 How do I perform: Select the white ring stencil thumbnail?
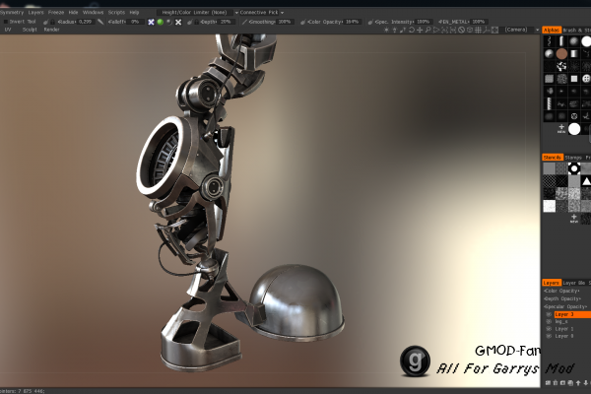click(x=574, y=168)
